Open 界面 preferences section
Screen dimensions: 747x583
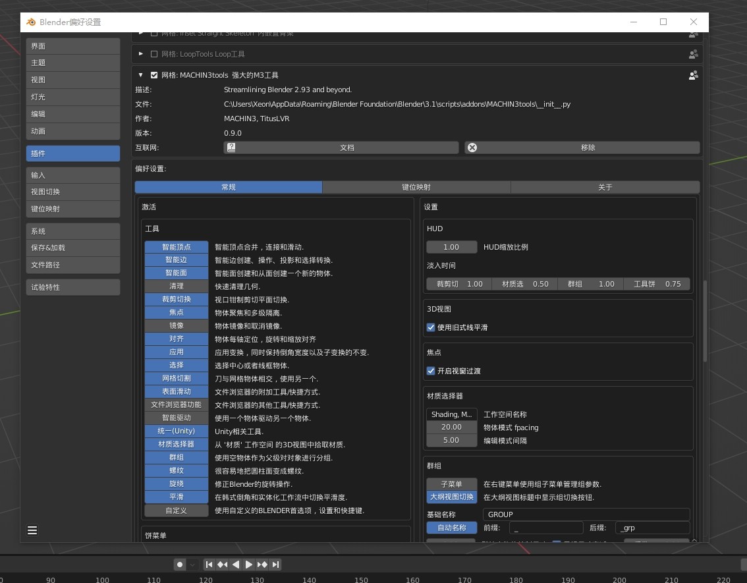[x=73, y=46]
